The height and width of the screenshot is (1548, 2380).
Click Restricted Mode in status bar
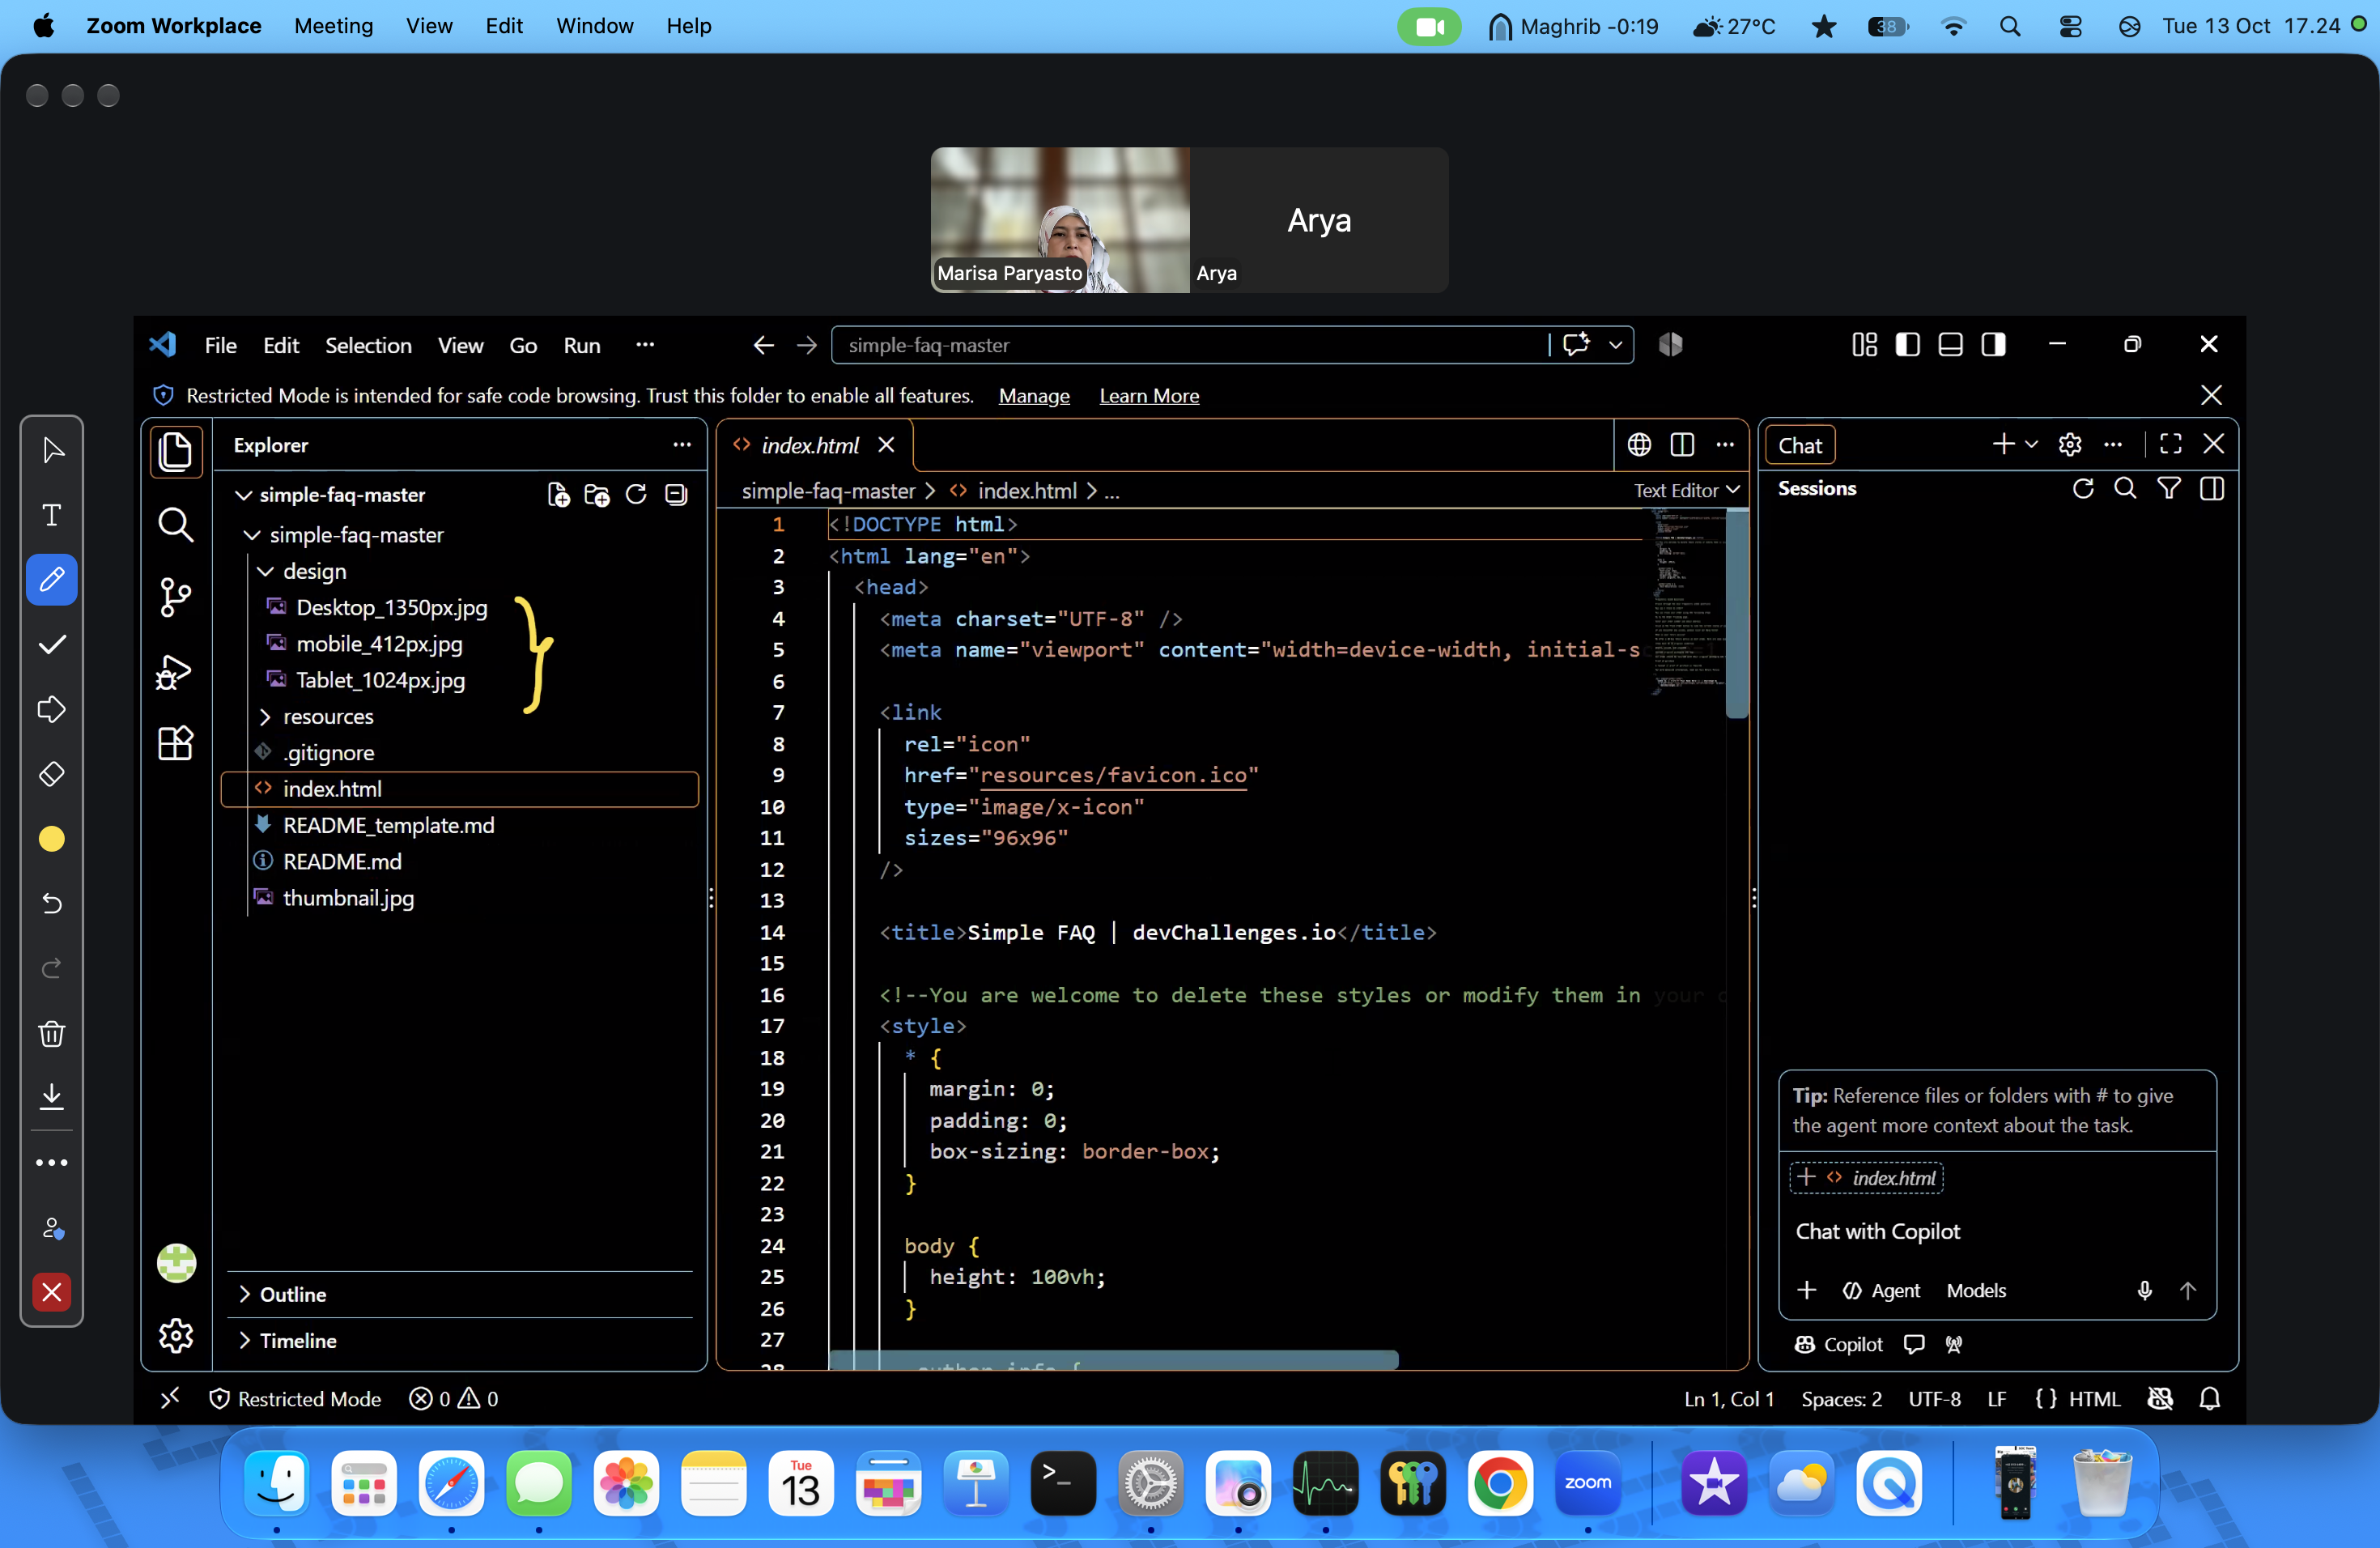pos(295,1398)
